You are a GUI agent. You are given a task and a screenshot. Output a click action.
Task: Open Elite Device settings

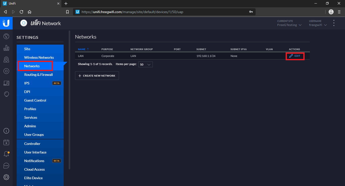[40, 178]
